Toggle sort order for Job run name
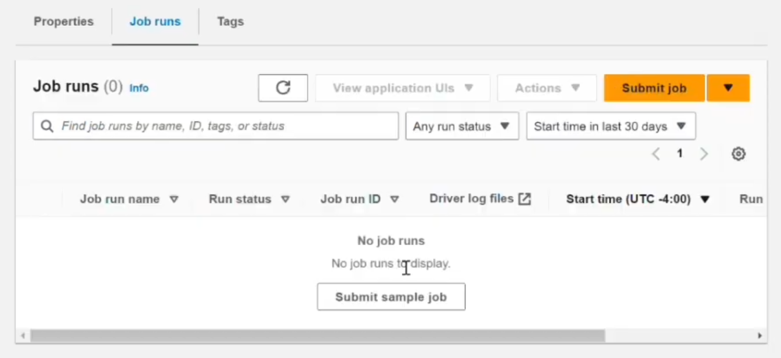Image resolution: width=781 pixels, height=358 pixels. point(173,198)
